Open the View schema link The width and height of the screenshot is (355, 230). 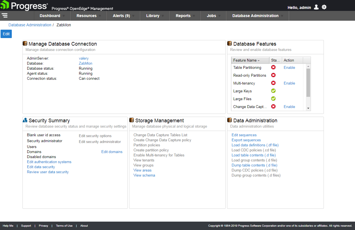coord(144,175)
